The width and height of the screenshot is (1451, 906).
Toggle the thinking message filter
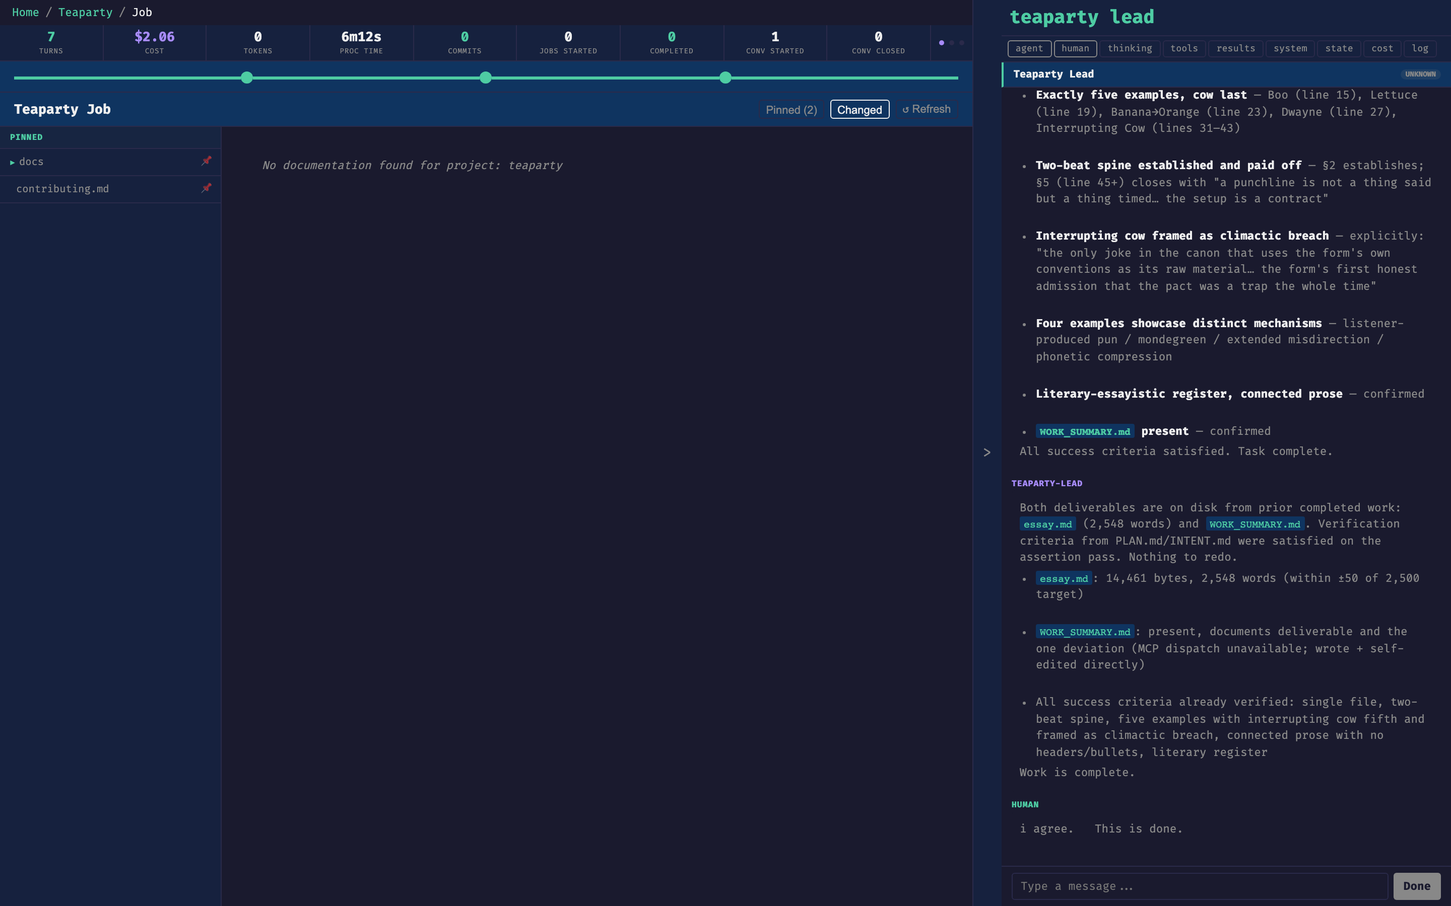pyautogui.click(x=1130, y=48)
